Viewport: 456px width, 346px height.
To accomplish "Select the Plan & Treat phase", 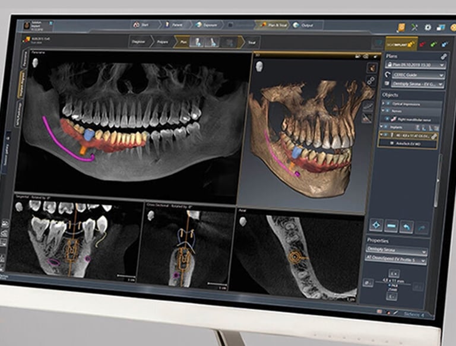I will (273, 26).
